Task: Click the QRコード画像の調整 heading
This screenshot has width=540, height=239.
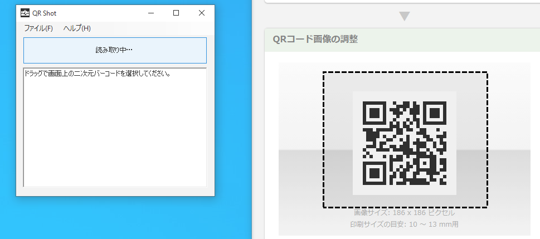Action: (315, 39)
